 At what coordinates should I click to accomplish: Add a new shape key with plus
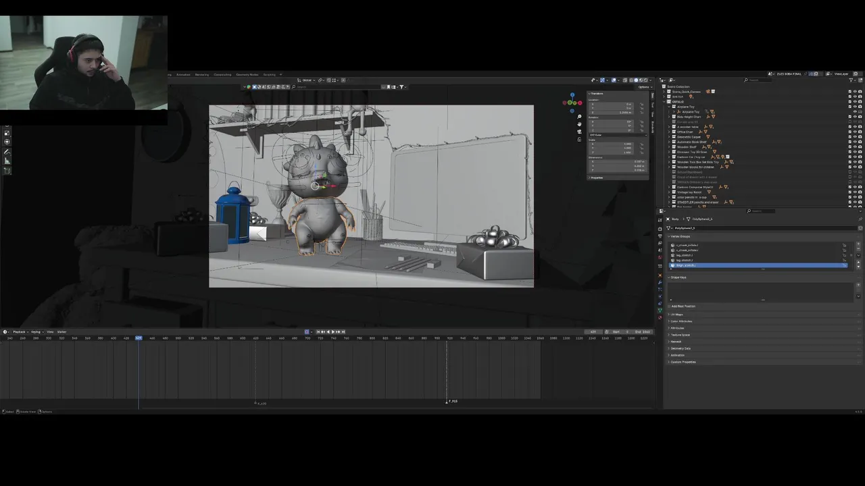coord(858,285)
